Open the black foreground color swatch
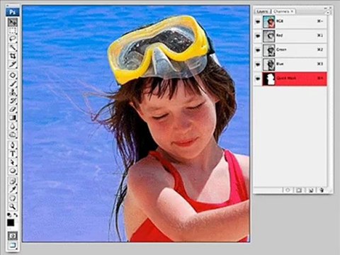340x255 pixels. point(11,222)
